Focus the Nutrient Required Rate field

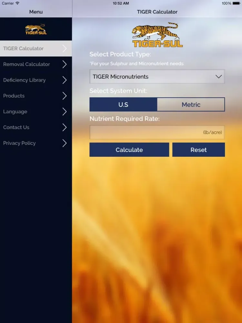click(x=157, y=132)
